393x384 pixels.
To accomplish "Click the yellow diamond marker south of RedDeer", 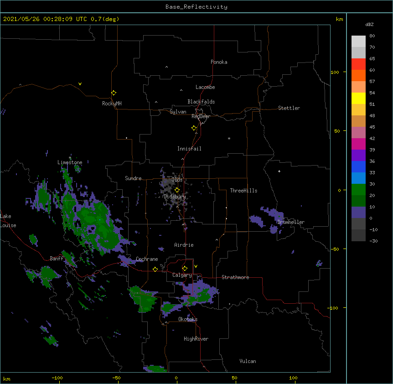I will click(x=194, y=128).
